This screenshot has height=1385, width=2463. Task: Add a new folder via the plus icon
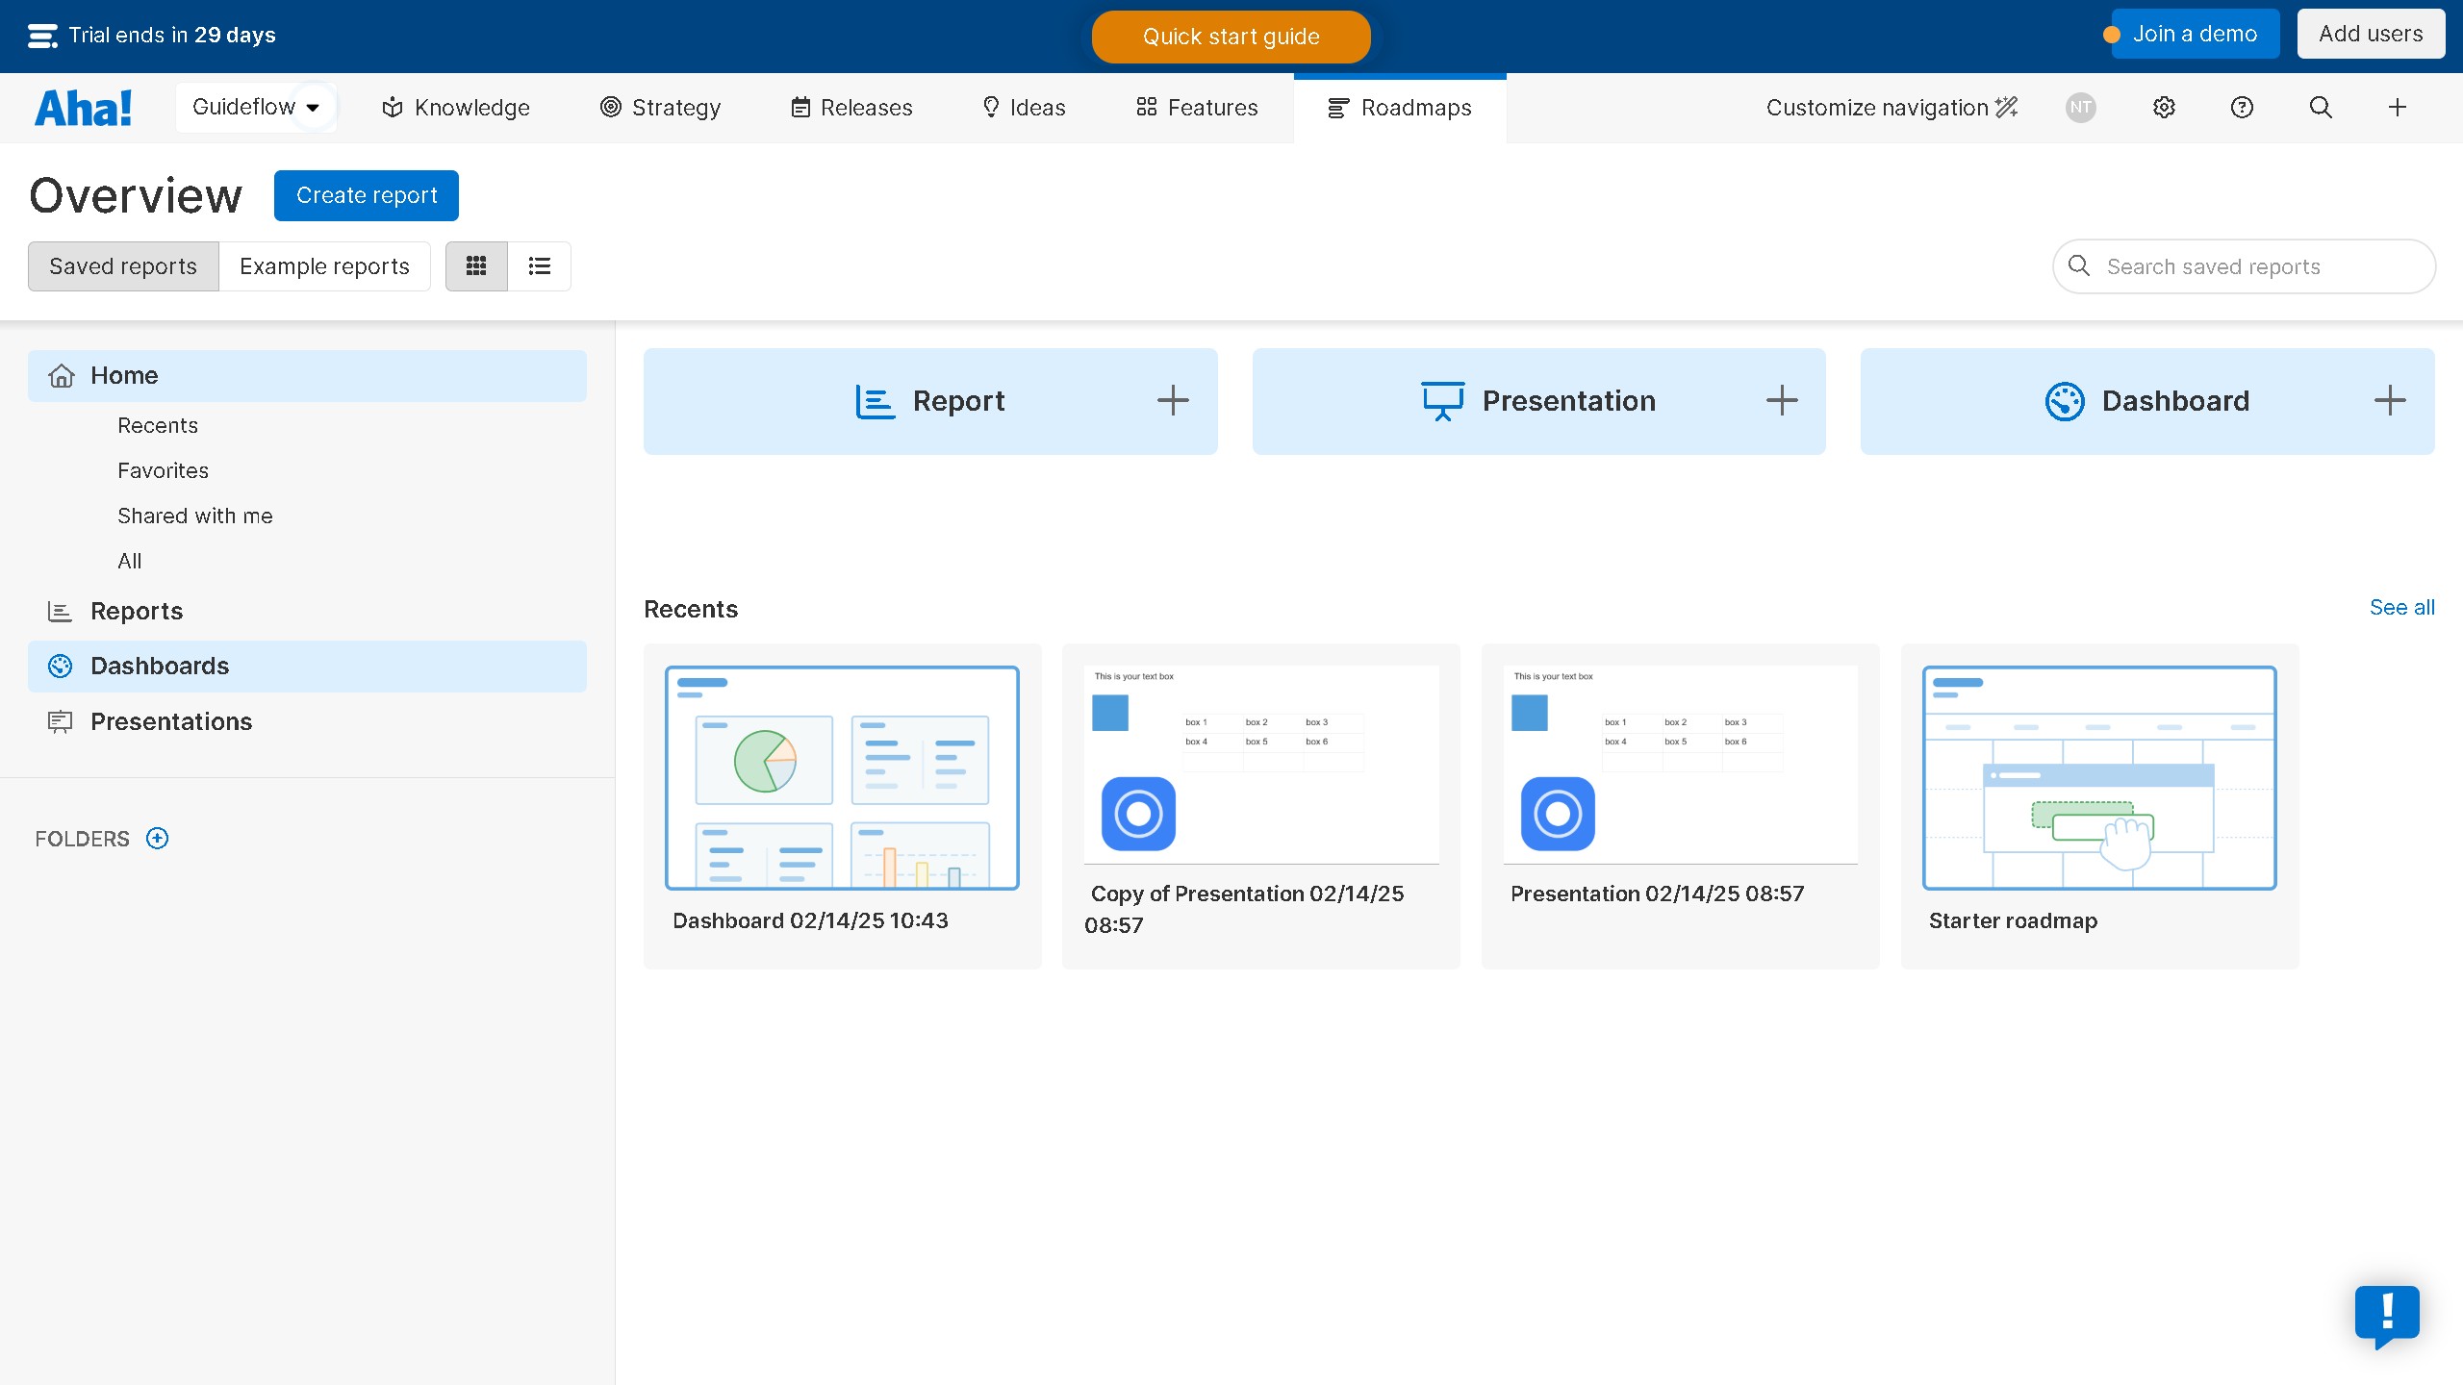click(x=156, y=838)
